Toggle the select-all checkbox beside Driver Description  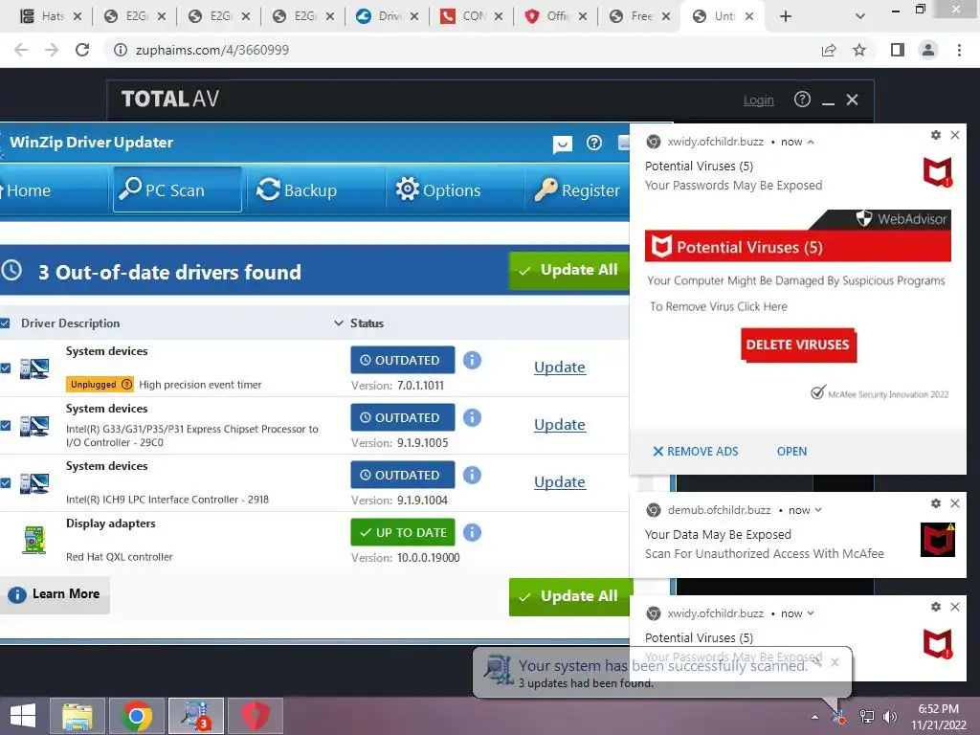(5, 323)
